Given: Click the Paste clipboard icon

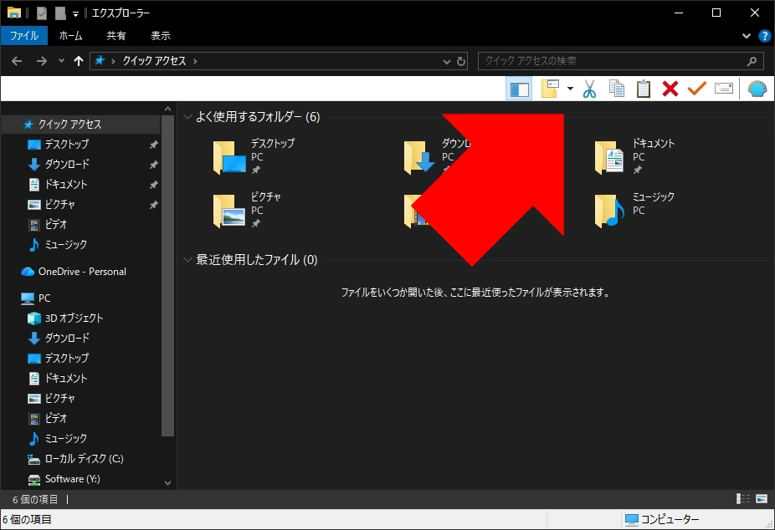Looking at the screenshot, I should tap(644, 88).
